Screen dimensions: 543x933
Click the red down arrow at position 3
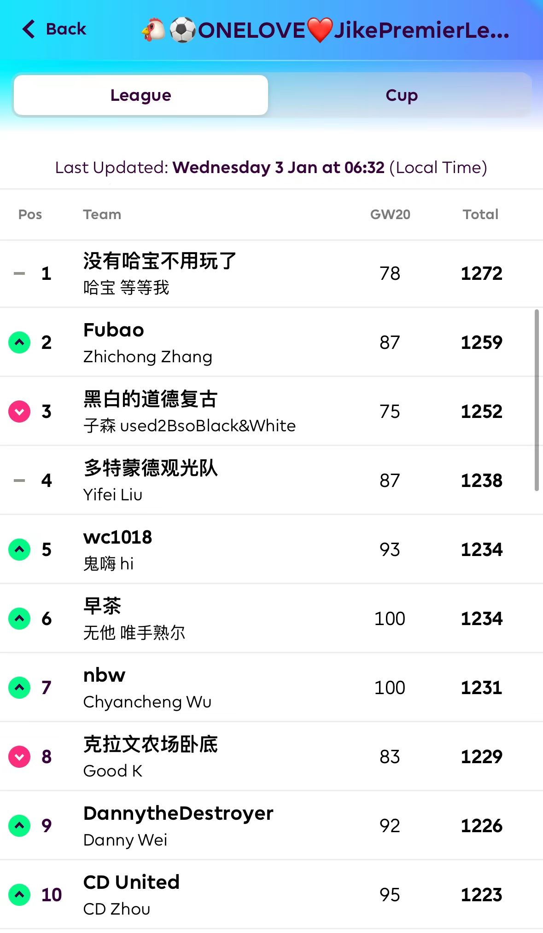pos(19,411)
